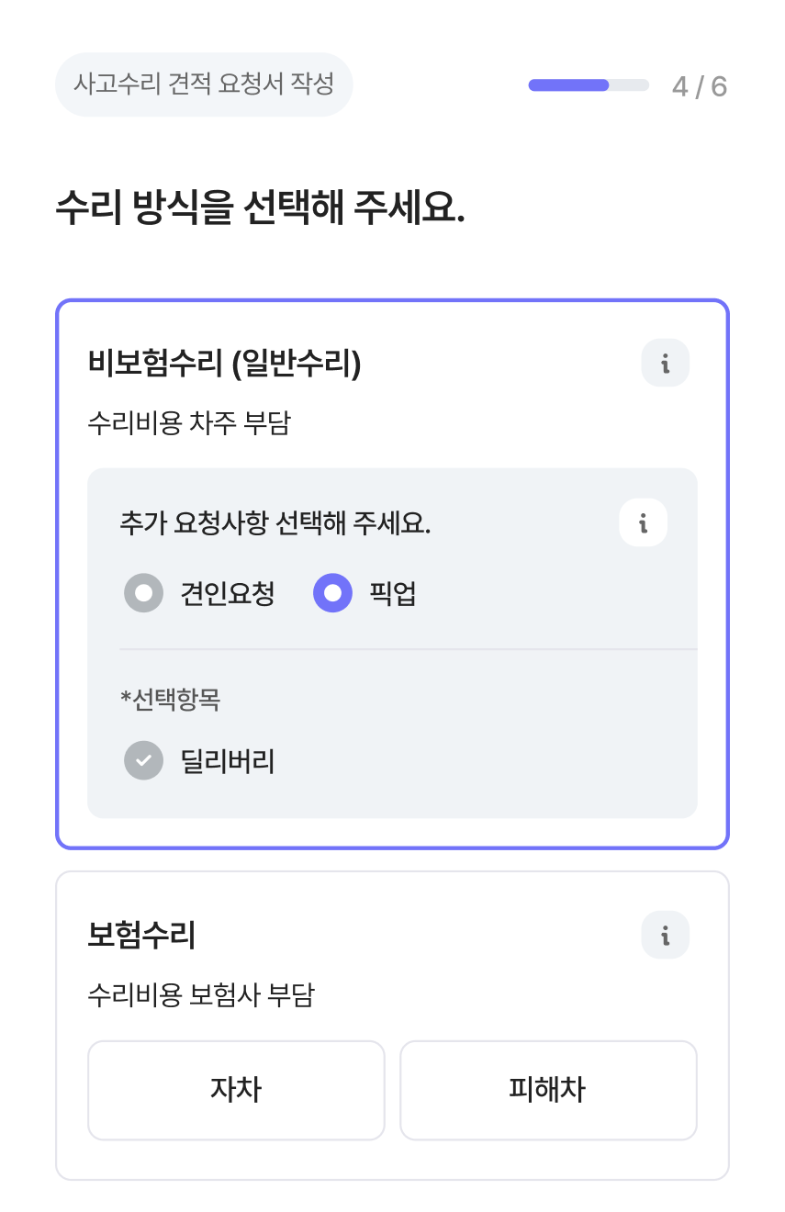Click info icon beside 추가 요청사항
Image resolution: width=785 pixels, height=1212 pixels.
click(x=643, y=523)
